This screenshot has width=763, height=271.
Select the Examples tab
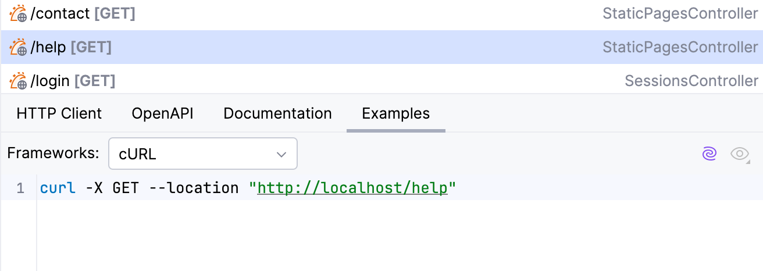pos(395,113)
